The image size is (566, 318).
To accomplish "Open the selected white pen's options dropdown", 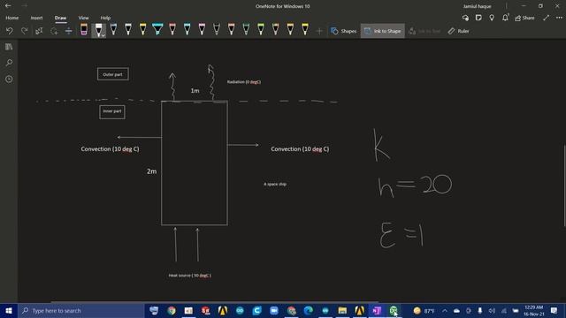I will pos(103,35).
